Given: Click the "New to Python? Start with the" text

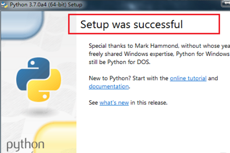Looking at the screenshot, I should [x=128, y=78].
